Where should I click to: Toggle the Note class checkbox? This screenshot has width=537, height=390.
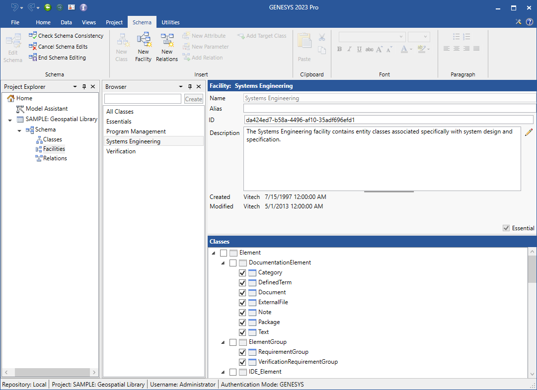[242, 312]
